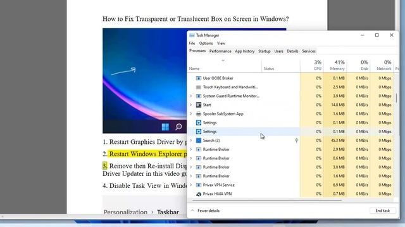Click the Fewer details label
The image size is (405, 227).
click(x=208, y=211)
